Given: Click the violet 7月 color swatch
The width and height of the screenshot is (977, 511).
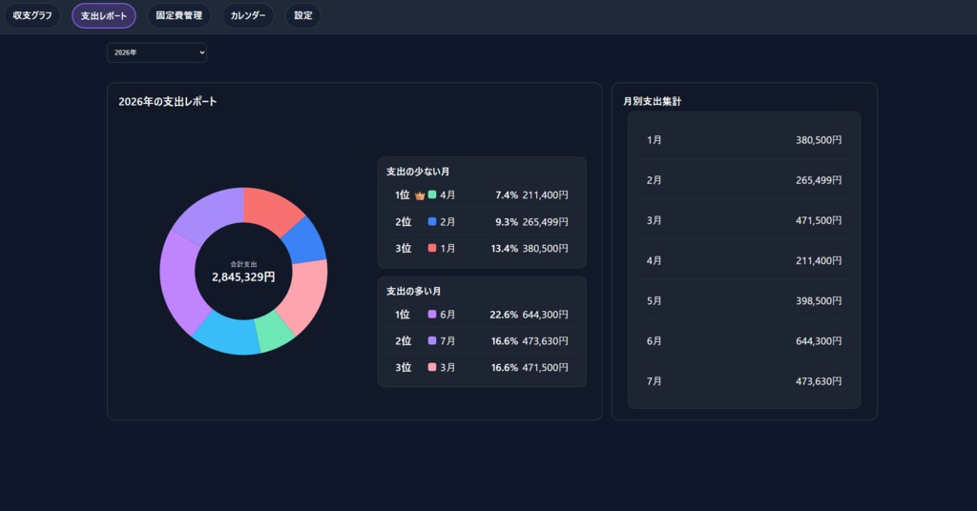Looking at the screenshot, I should point(432,341).
